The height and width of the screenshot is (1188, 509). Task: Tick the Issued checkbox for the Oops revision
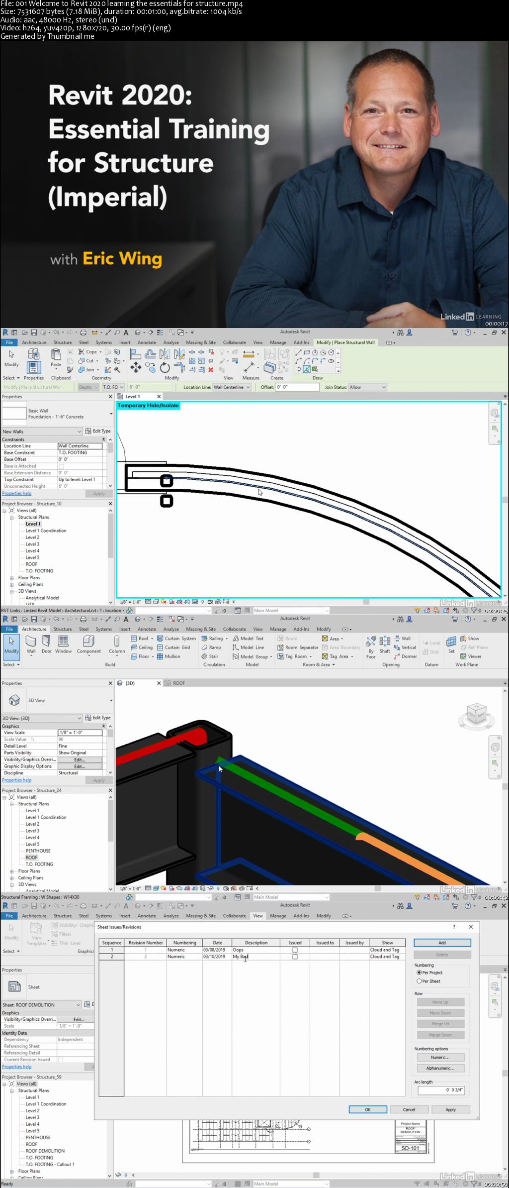(x=295, y=950)
